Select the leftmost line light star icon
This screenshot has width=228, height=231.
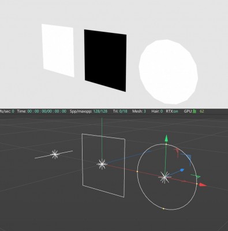coord(55,154)
